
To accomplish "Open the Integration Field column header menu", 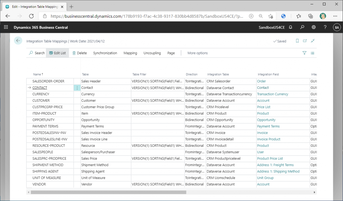I will 268,74.
